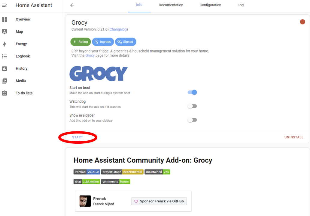Click the project stage experimental badge
Image resolution: width=310 pixels, height=216 pixels.
click(122, 172)
